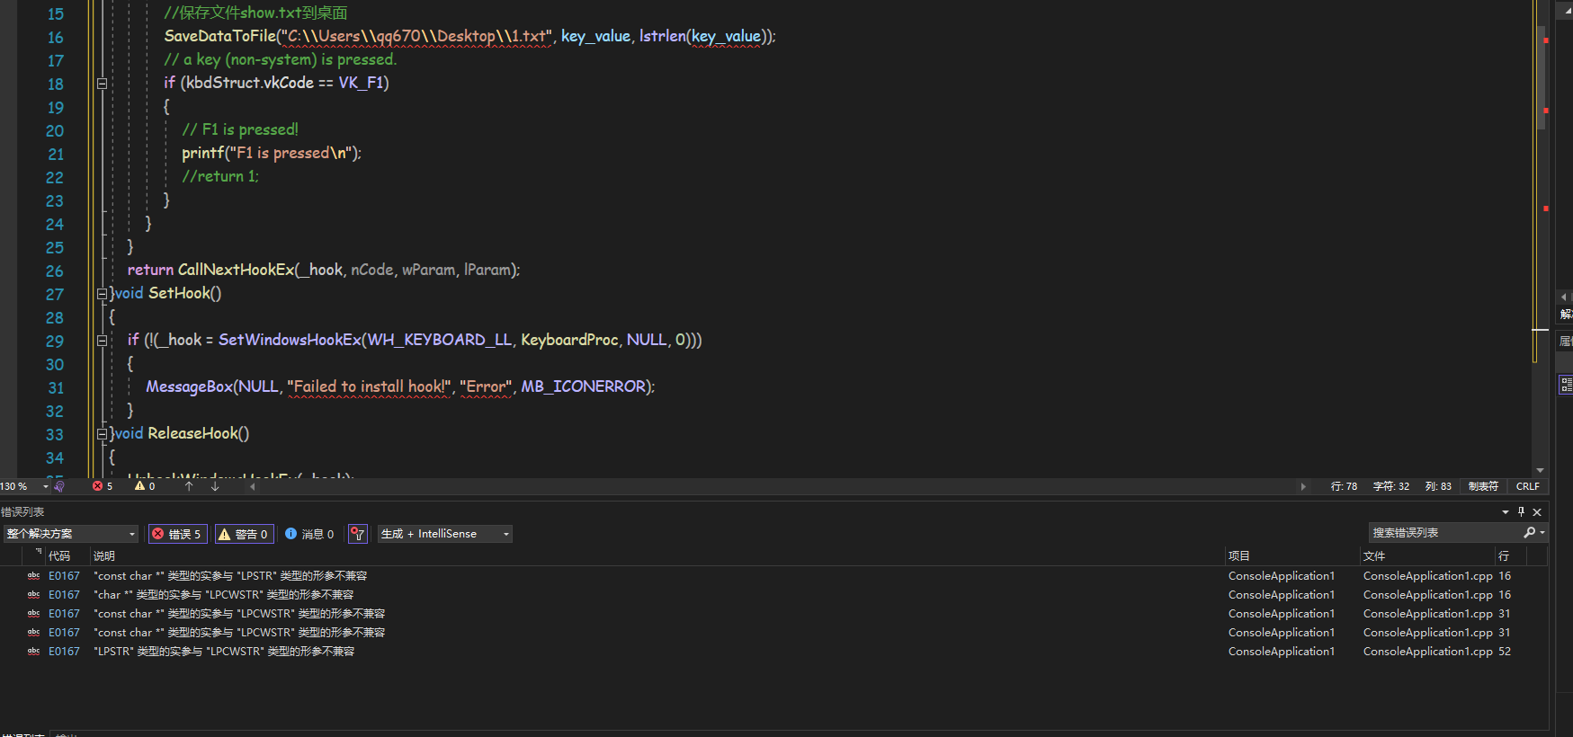Viewport: 1573px width, 737px height.
Task: Click the horizontal scrollbar left arrow
Action: [253, 486]
